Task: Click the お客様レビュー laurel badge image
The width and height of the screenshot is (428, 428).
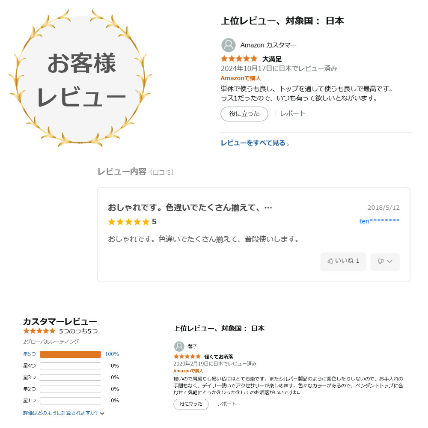Action: [x=80, y=79]
